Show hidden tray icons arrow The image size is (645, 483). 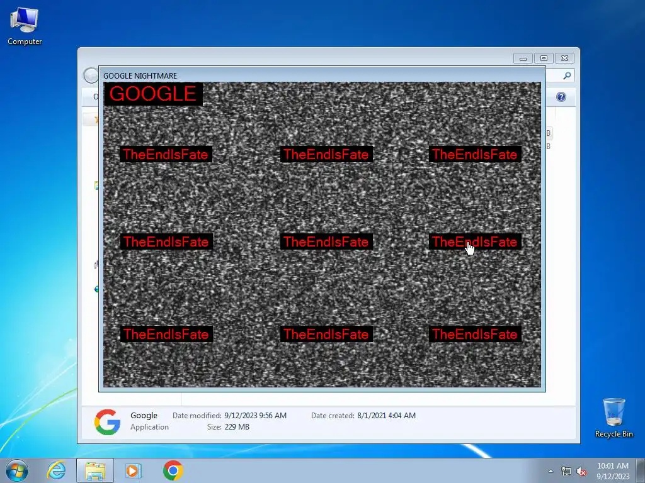coord(551,471)
